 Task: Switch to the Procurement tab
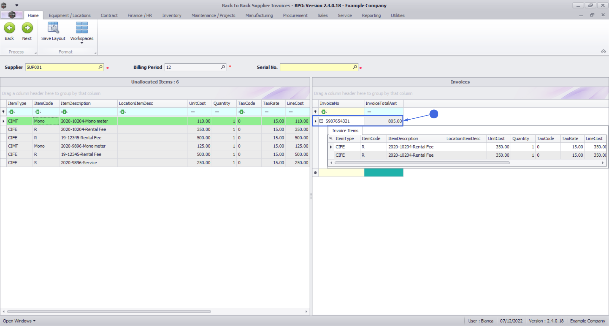(295, 16)
